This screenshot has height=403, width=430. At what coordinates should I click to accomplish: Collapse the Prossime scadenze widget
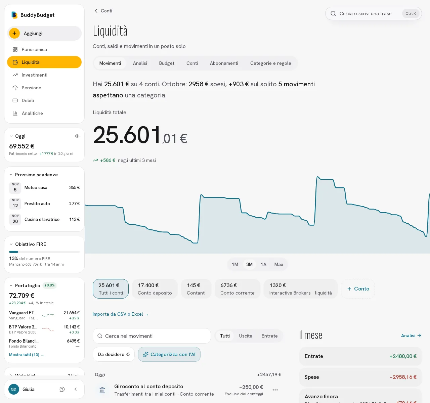click(11, 175)
